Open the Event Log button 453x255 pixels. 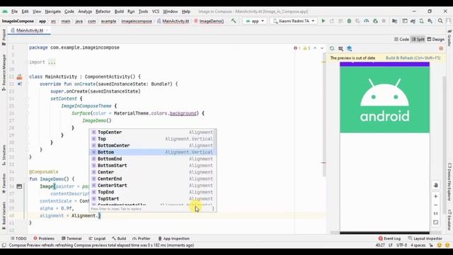(389, 239)
